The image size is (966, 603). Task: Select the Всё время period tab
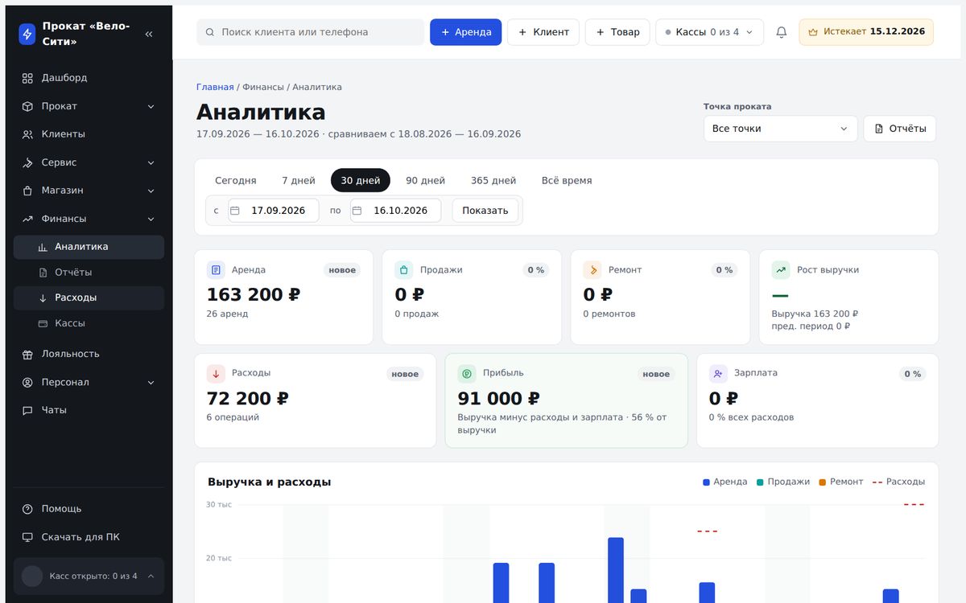[567, 181]
